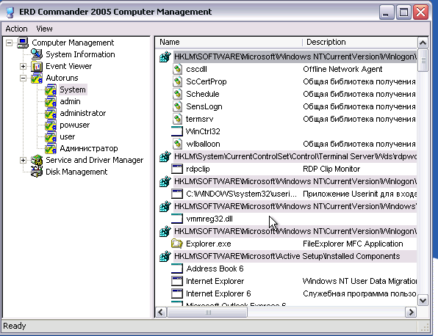Screen dimensions: 438x336
Task: Click the System Information icon
Action: click(x=37, y=54)
